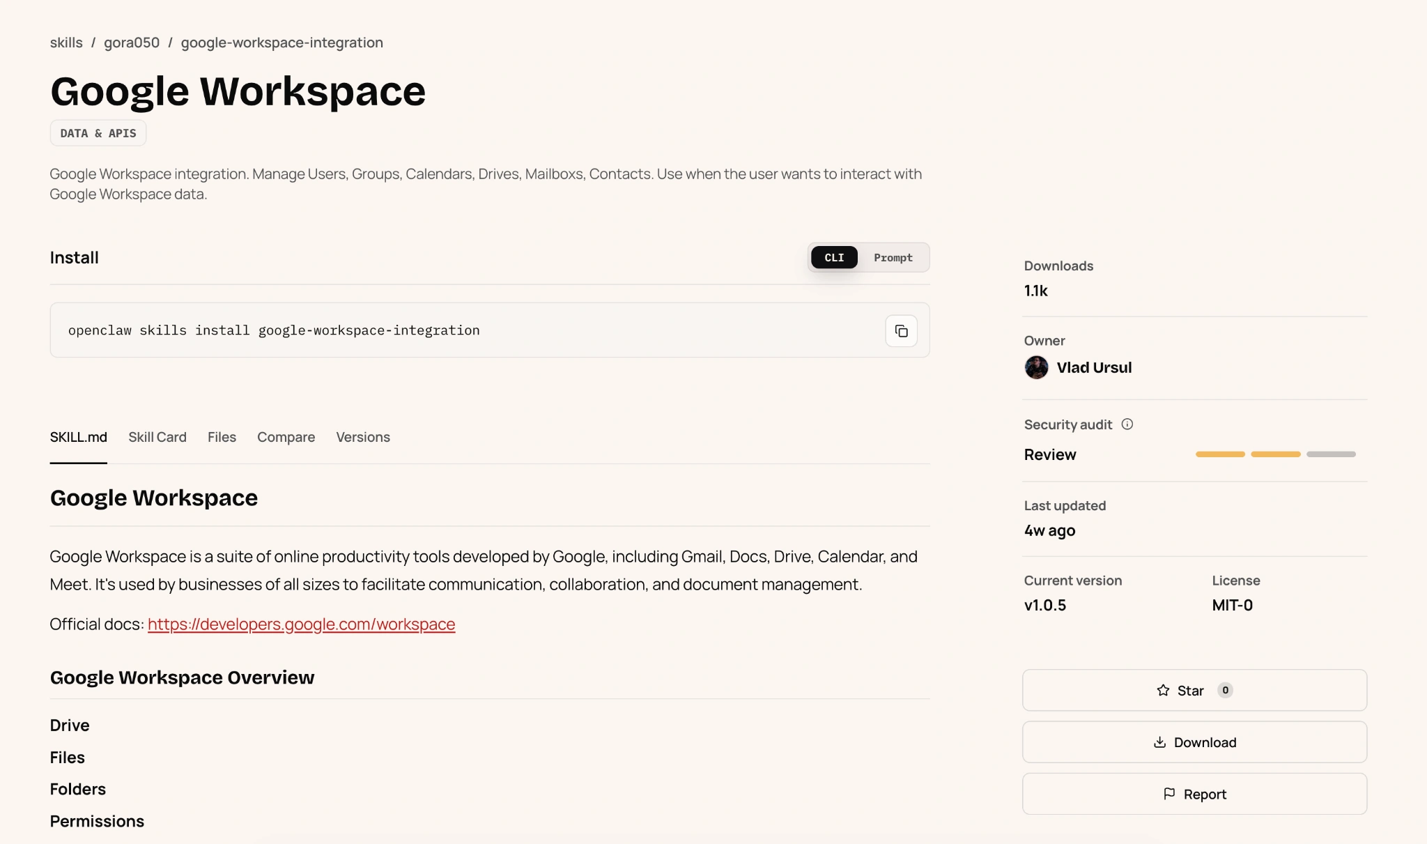The width and height of the screenshot is (1427, 844).
Task: Open google-workspace-integration breadcrumb link
Action: tap(282, 43)
